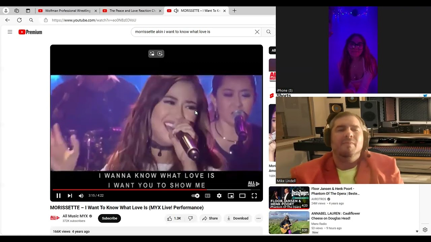This screenshot has height=242, width=431.
Task: Click the visual search icon atop video
Action: pyautogui.click(x=160, y=54)
